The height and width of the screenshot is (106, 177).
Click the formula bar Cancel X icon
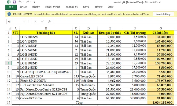35,21
